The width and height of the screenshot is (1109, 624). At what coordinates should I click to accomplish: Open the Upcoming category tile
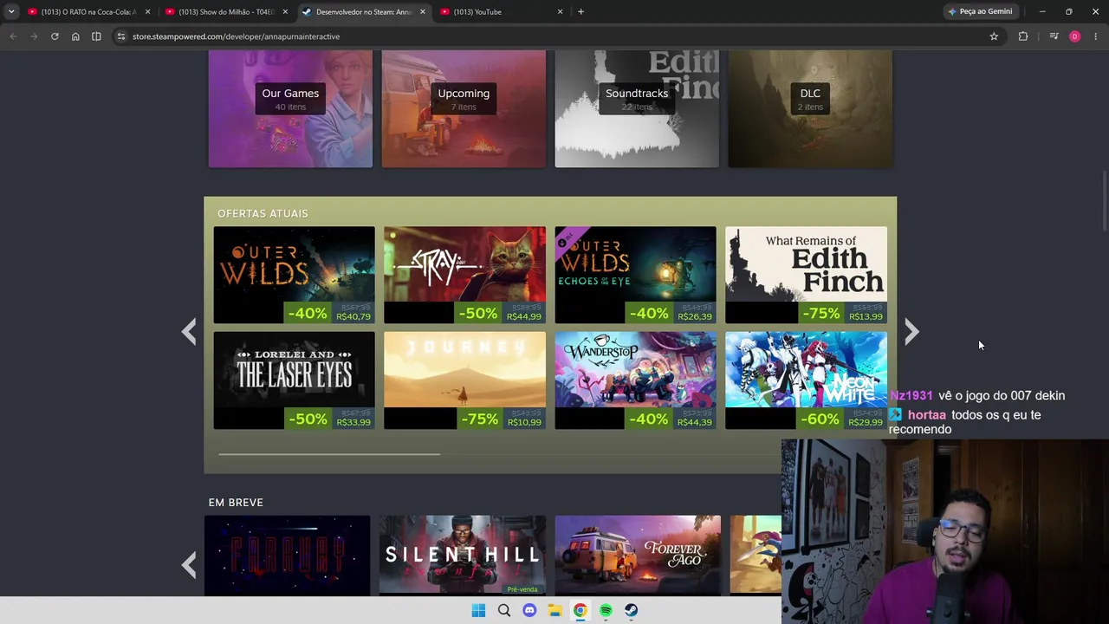click(464, 108)
